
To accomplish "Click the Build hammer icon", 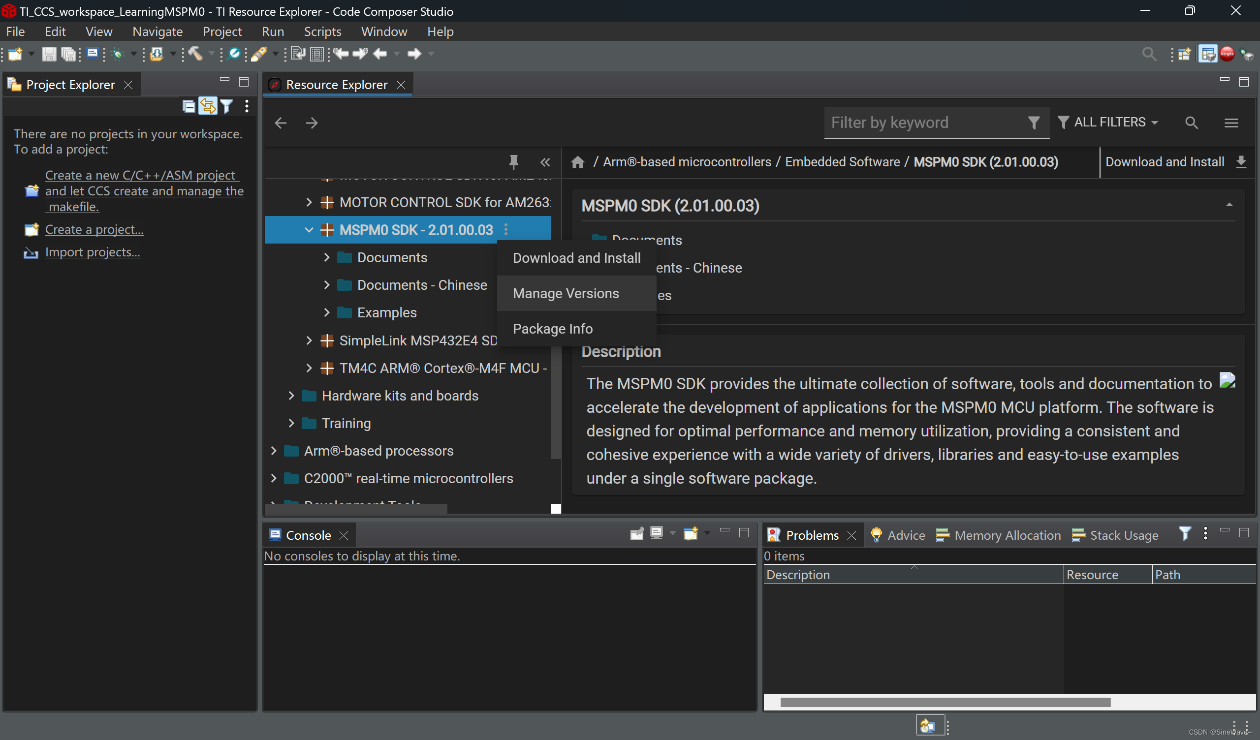I will (195, 54).
